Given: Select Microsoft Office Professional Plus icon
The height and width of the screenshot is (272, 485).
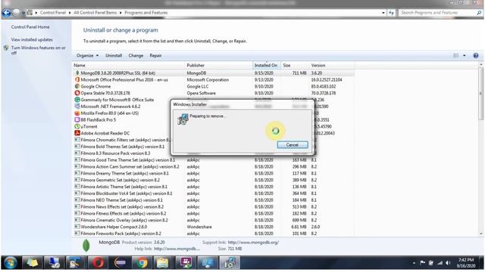Looking at the screenshot, I should (x=77, y=79).
